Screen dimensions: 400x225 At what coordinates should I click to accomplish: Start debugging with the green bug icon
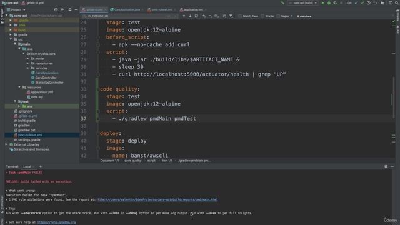tap(329, 3)
